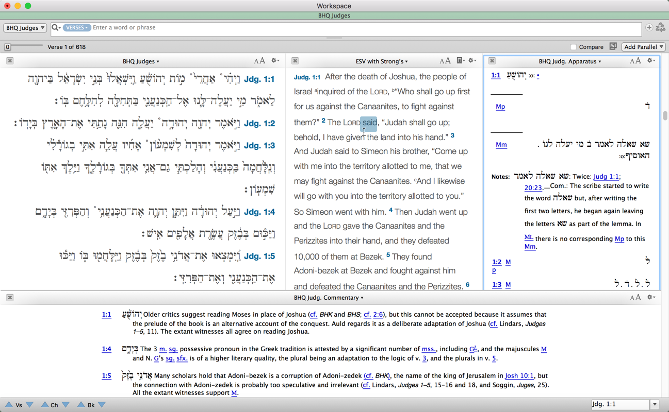The height and width of the screenshot is (412, 669).
Task: Open the VERSES search mode dropdown
Action: [x=77, y=28]
